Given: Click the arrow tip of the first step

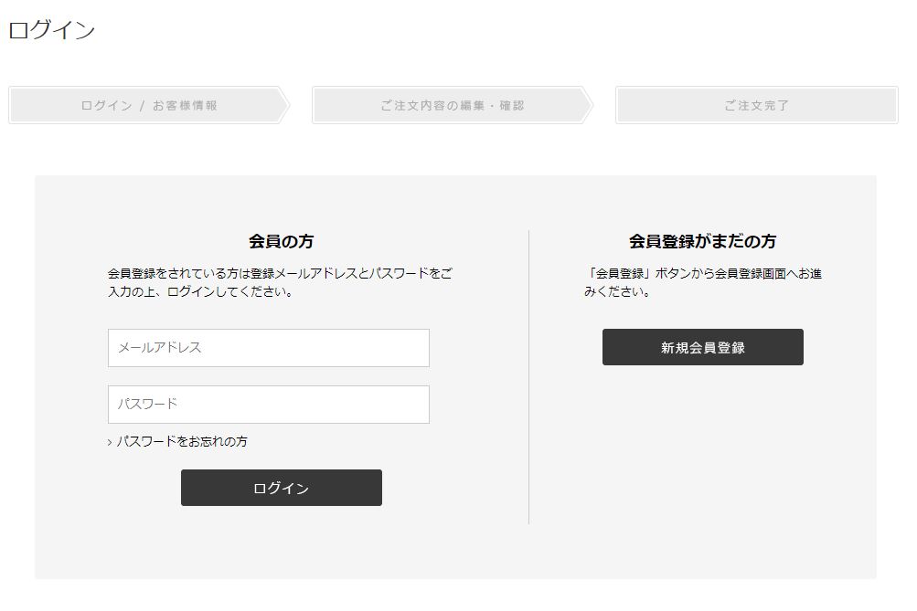Looking at the screenshot, I should 284,105.
